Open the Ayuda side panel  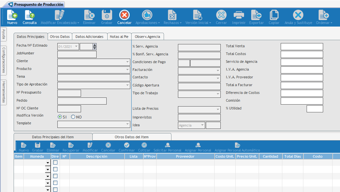coord(4,34)
